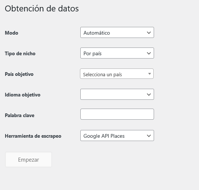
Task: Click the Herramienta de escrapeo label
Action: (33, 136)
